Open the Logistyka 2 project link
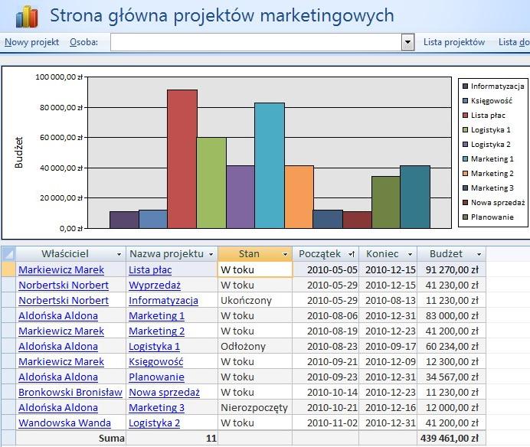530x447 pixels. 154,423
